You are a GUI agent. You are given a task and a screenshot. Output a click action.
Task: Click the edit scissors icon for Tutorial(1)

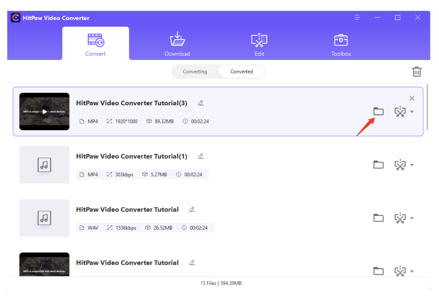pyautogui.click(x=400, y=165)
